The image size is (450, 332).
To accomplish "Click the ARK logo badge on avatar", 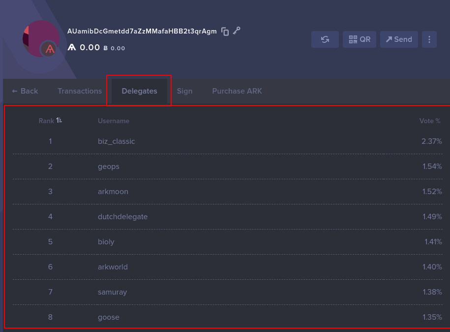I will [49, 49].
